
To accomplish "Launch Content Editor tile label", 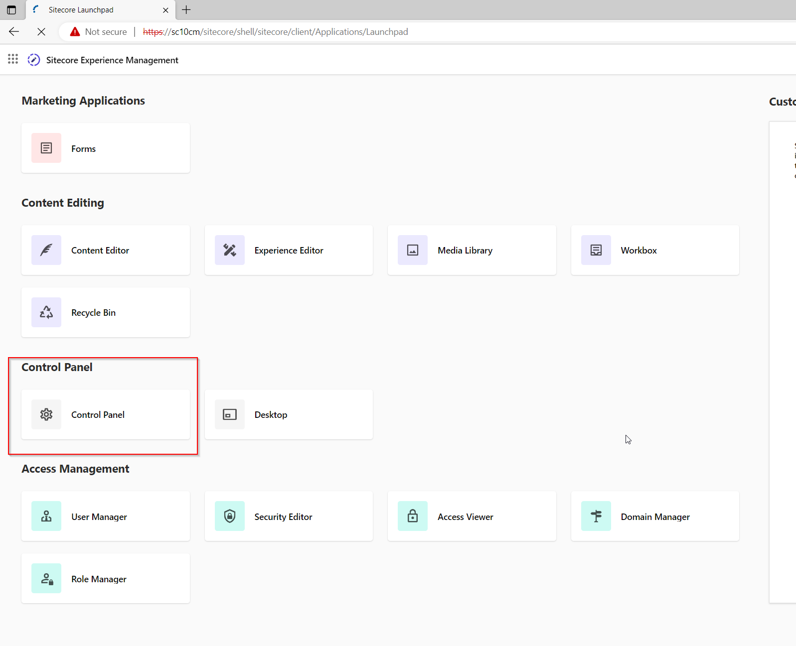I will (100, 251).
